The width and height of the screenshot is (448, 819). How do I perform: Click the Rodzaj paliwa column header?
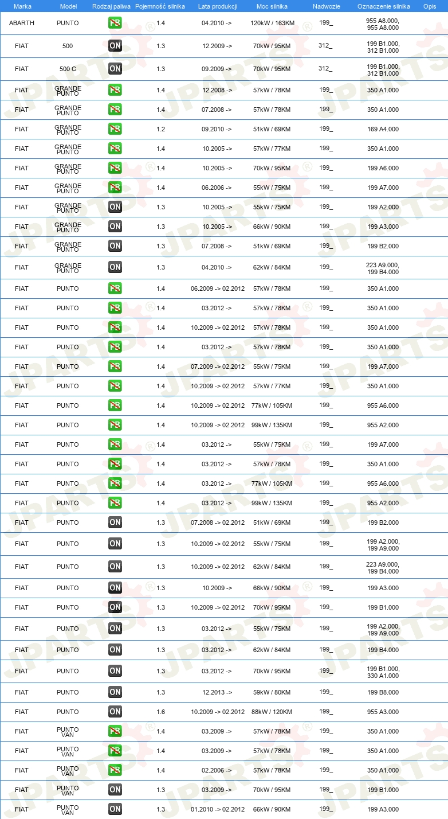tap(111, 6)
